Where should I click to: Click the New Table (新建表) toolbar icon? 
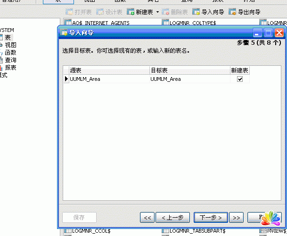point(131,12)
